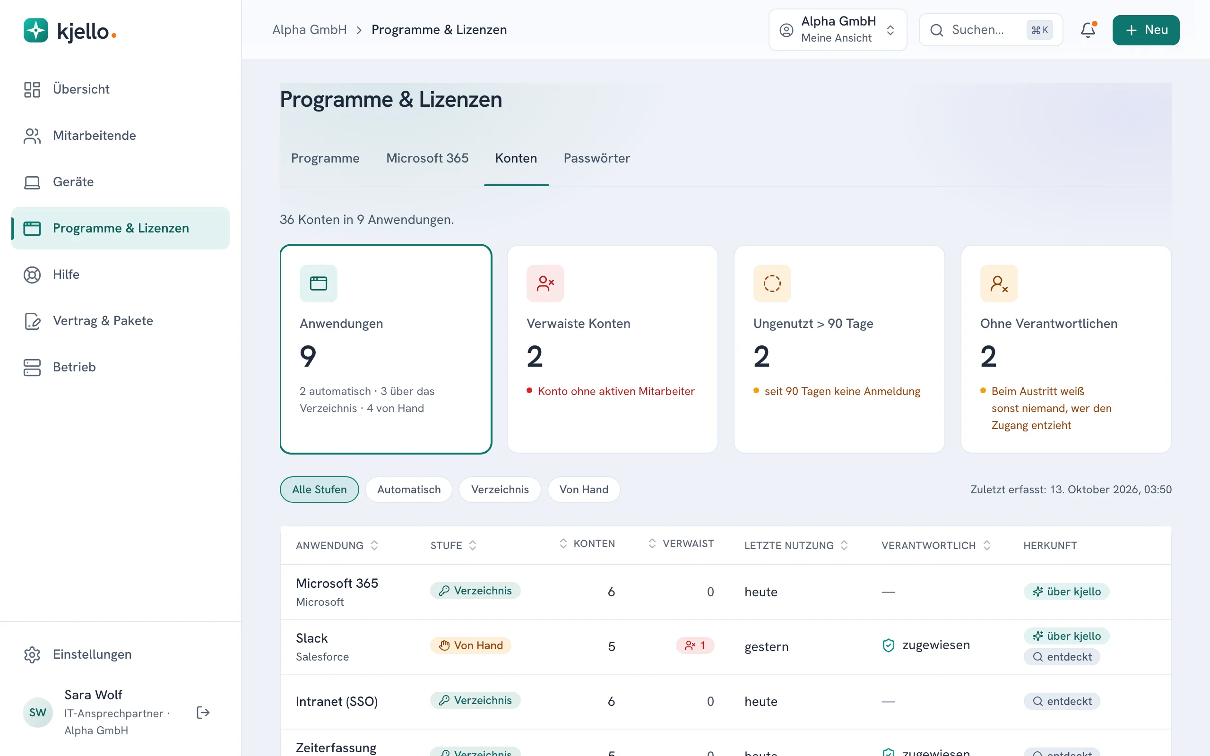Click the SW avatar
This screenshot has height=756, width=1210.
tap(37, 713)
